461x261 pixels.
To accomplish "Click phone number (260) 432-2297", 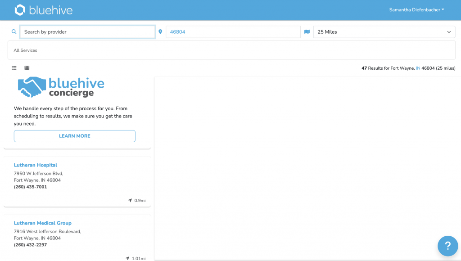I will coord(30,245).
